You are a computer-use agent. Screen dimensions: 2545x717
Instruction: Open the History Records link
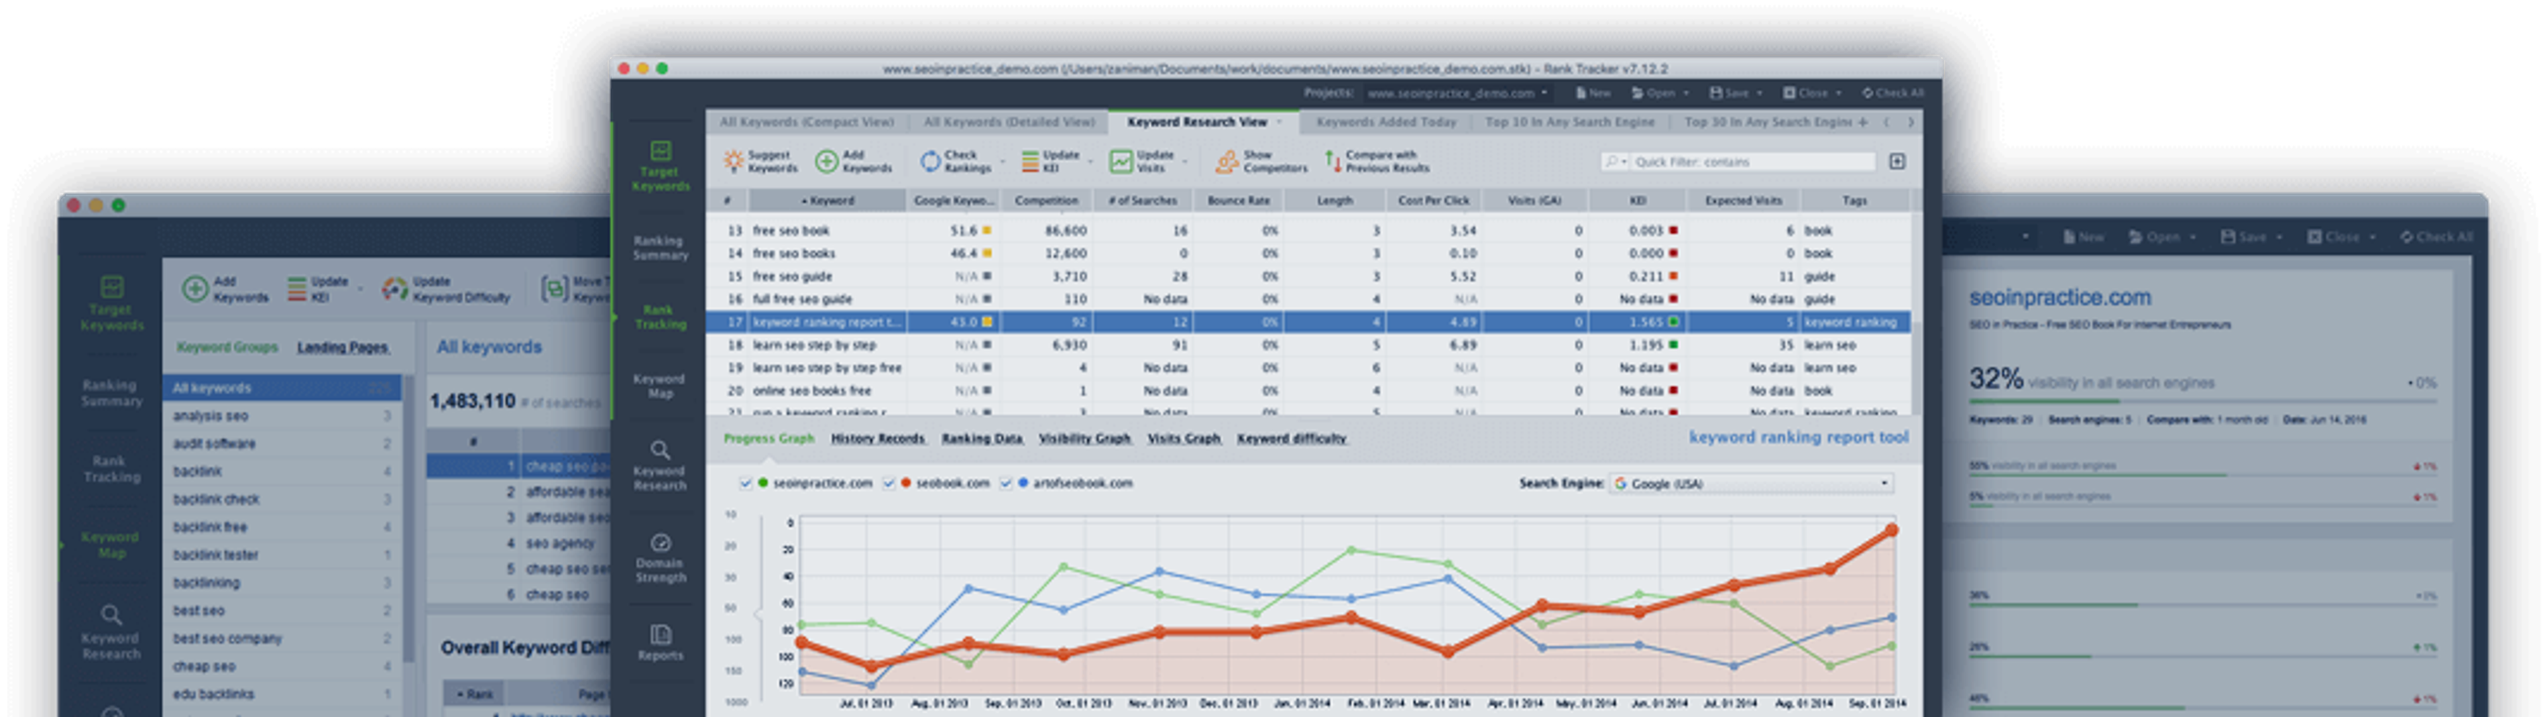click(x=877, y=439)
